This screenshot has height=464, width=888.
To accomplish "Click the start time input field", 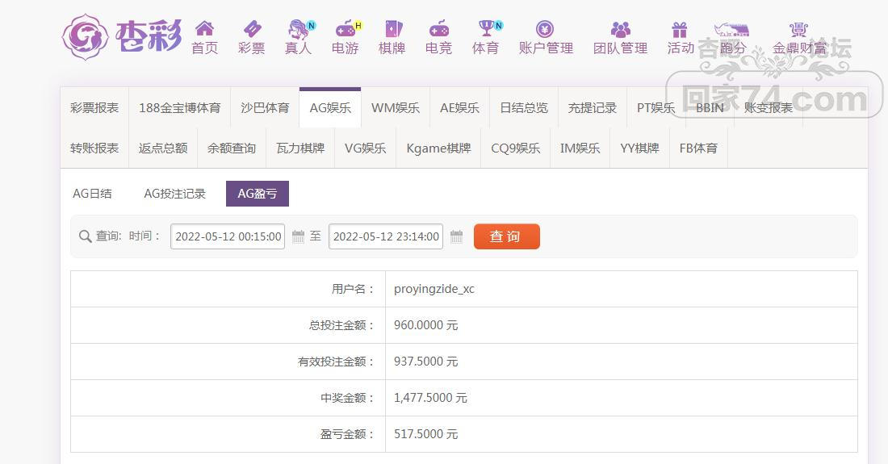I will (228, 236).
